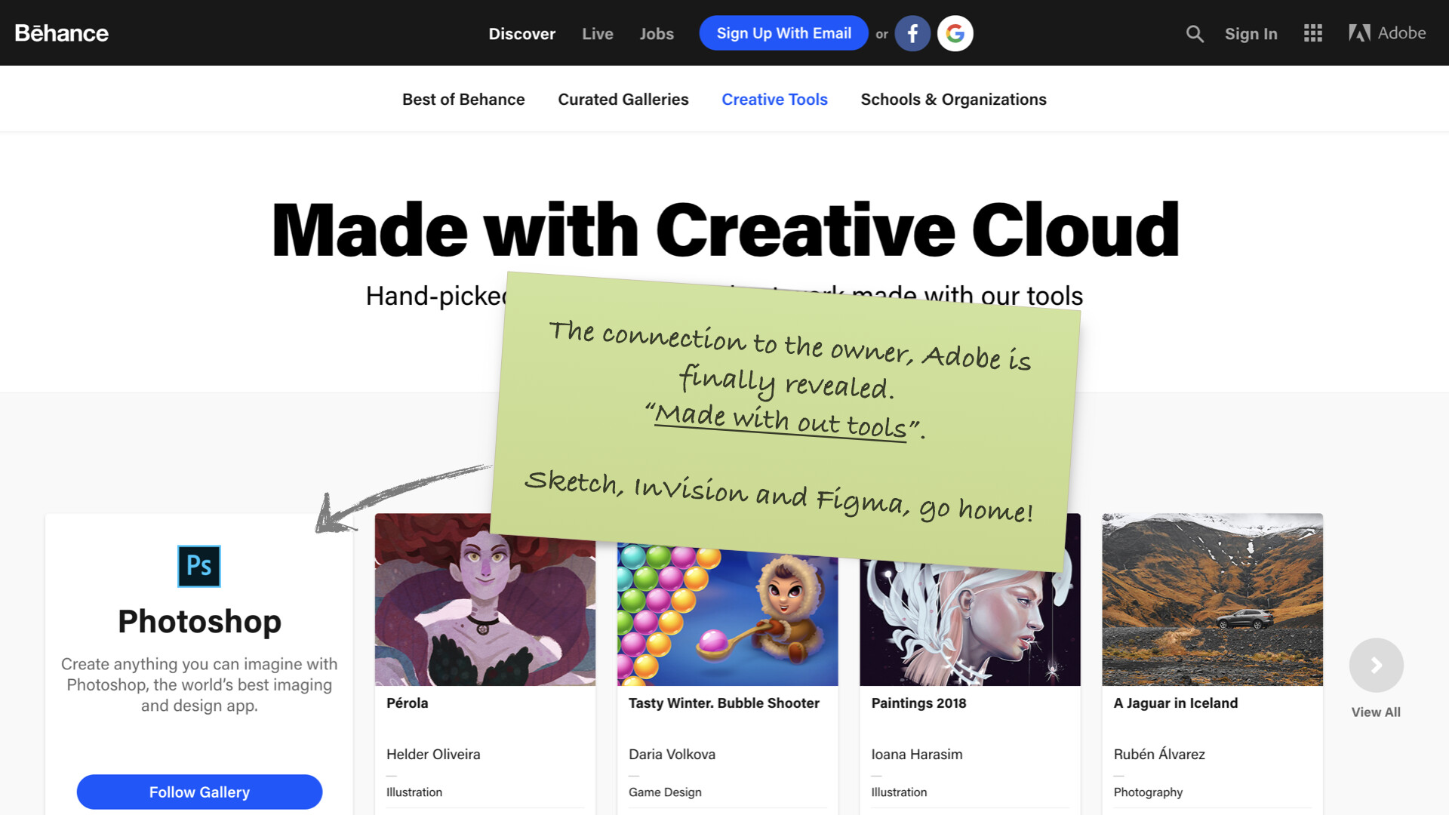Open search via magnifying glass icon
This screenshot has height=815, width=1449.
[x=1195, y=33]
